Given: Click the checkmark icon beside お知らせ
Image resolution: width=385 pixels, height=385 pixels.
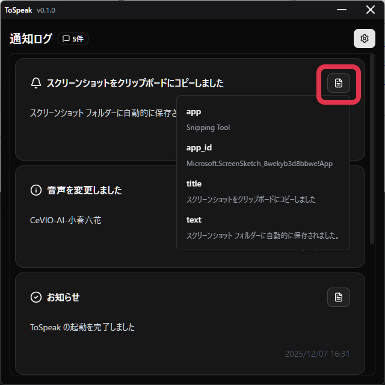Looking at the screenshot, I should coord(36,297).
